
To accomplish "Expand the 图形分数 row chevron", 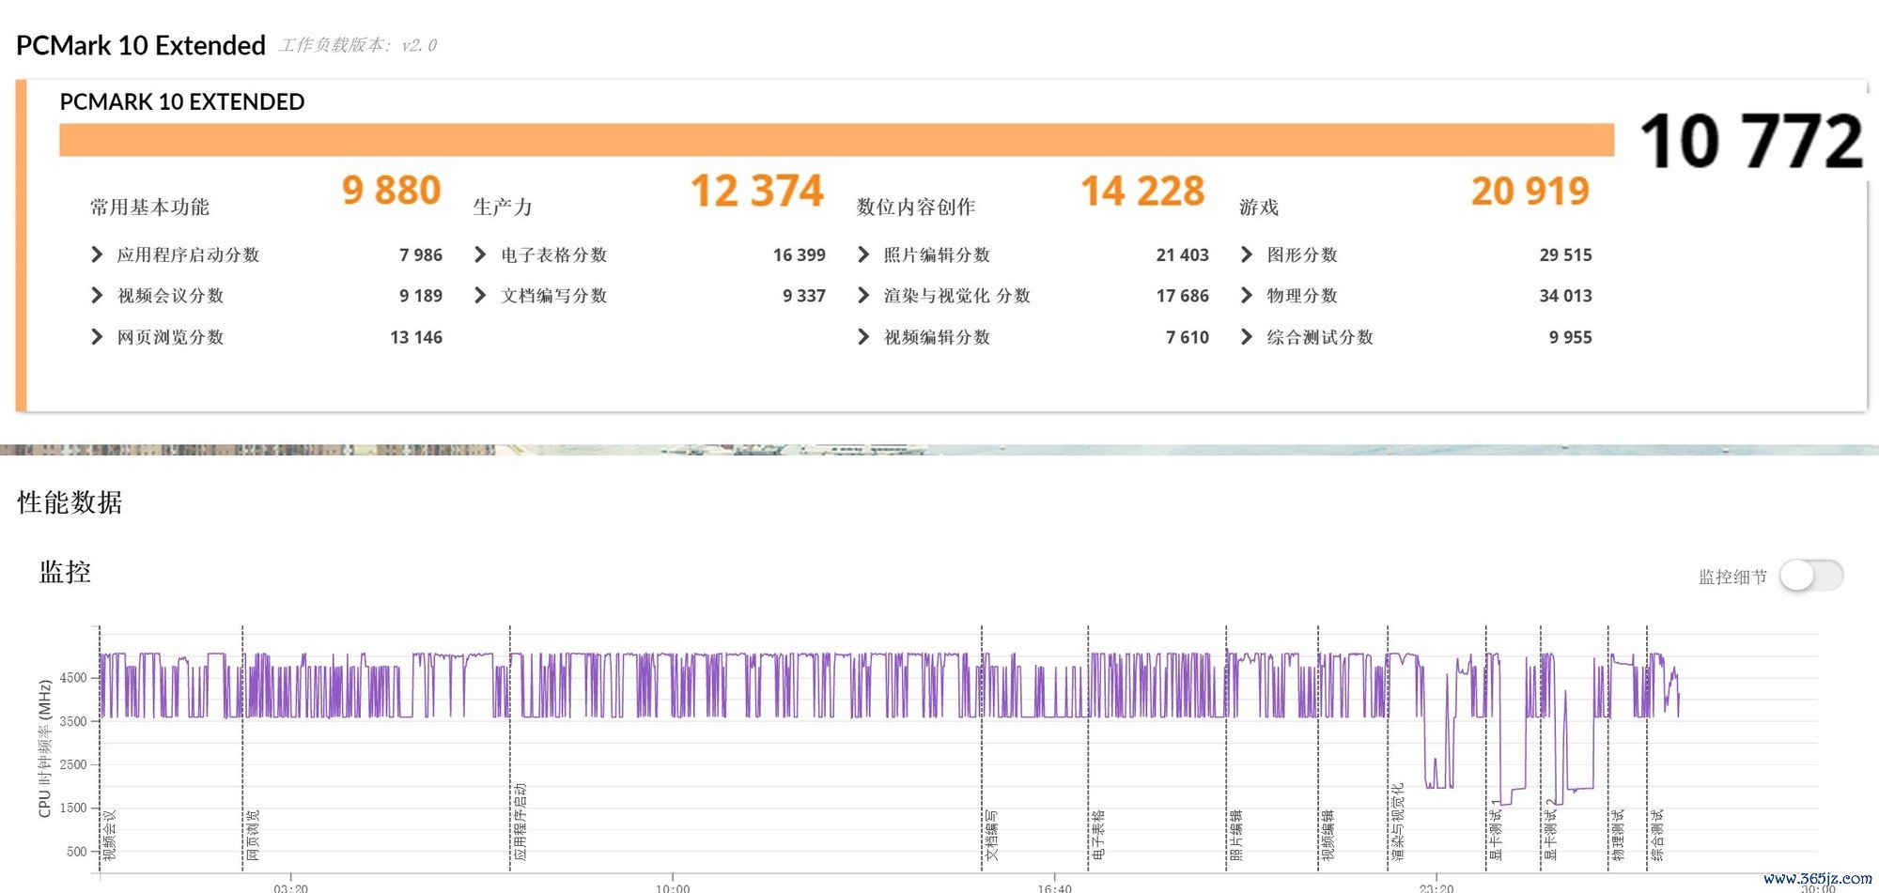I will pyautogui.click(x=1247, y=254).
